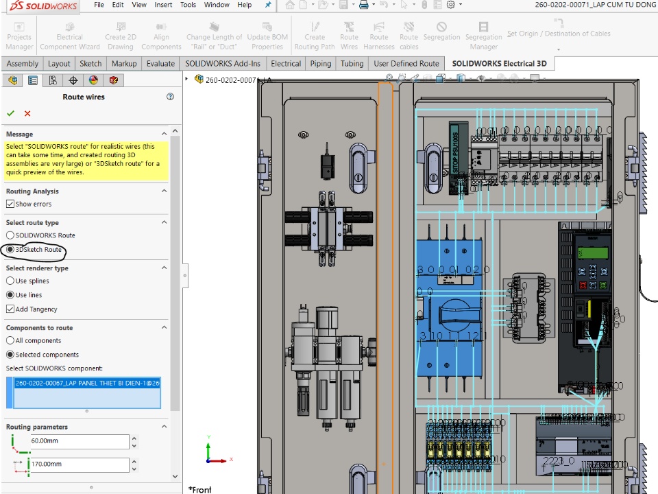This screenshot has width=658, height=494.
Task: Click the Print icon in the top toolbar
Action: tap(364, 5)
